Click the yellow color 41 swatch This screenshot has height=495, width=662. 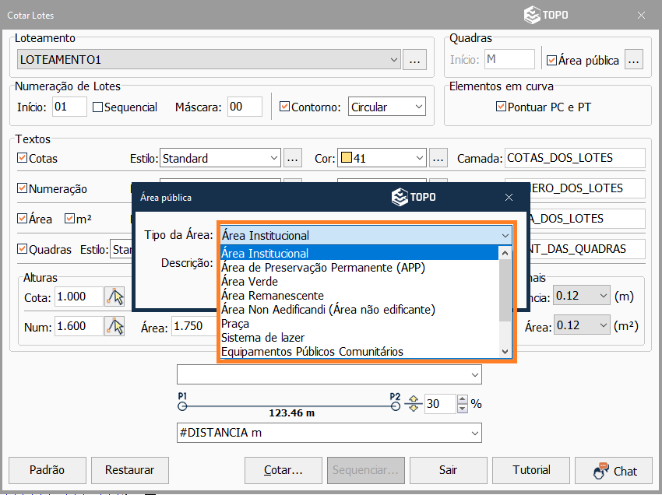346,158
